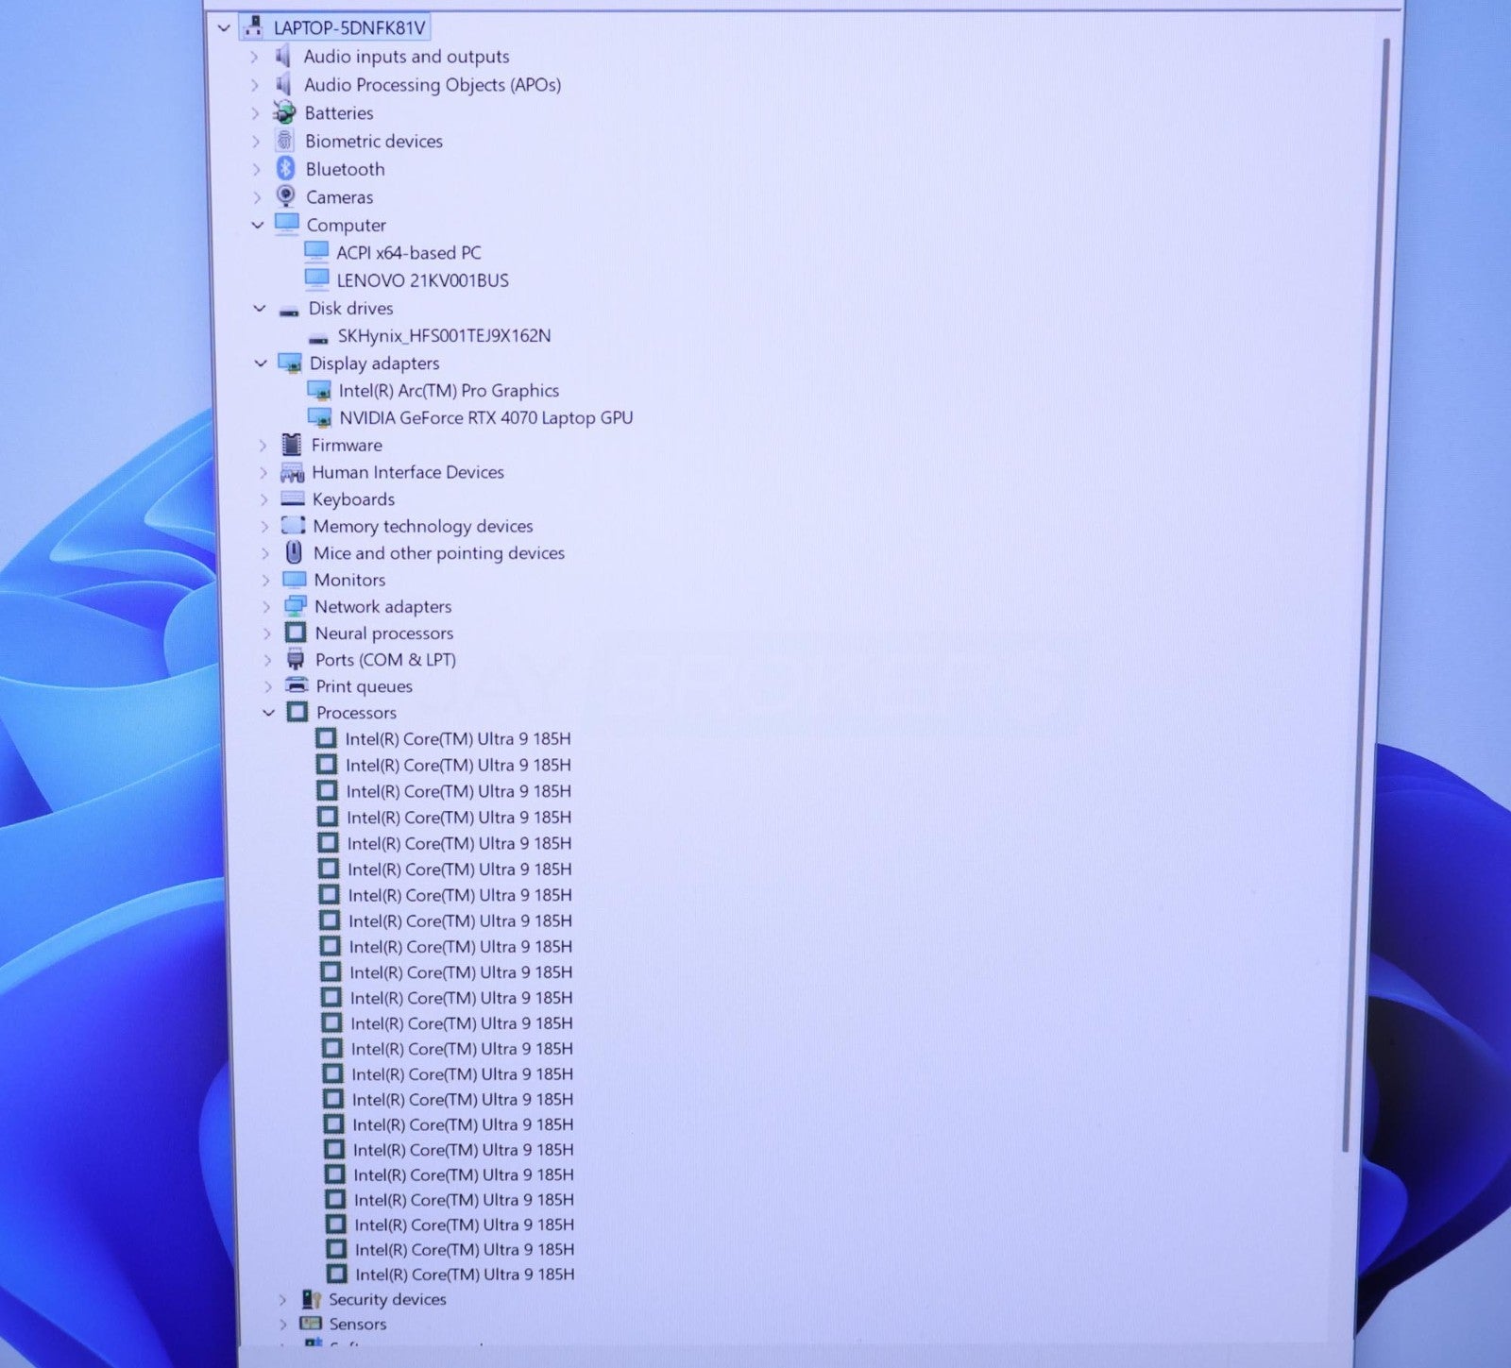Click the Print queues printer icon

click(x=297, y=685)
